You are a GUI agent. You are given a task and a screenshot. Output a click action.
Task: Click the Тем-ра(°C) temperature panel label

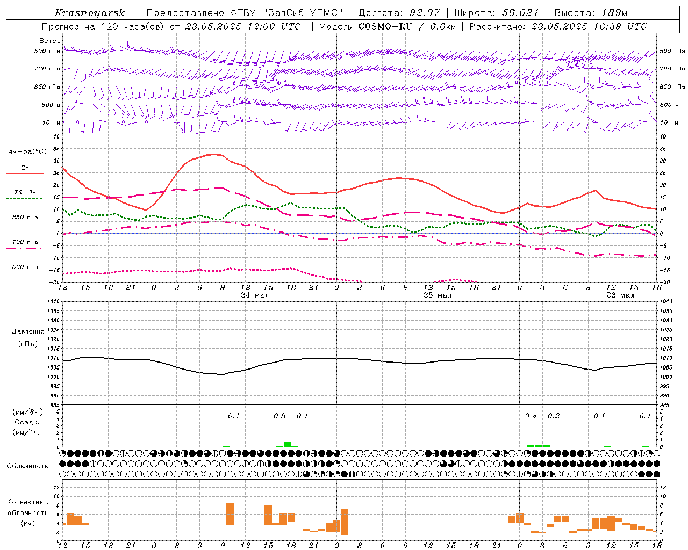pyautogui.click(x=25, y=152)
